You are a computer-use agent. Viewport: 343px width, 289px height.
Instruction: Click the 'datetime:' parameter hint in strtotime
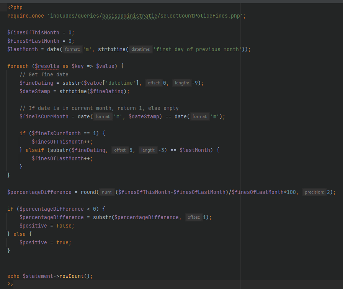click(140, 49)
